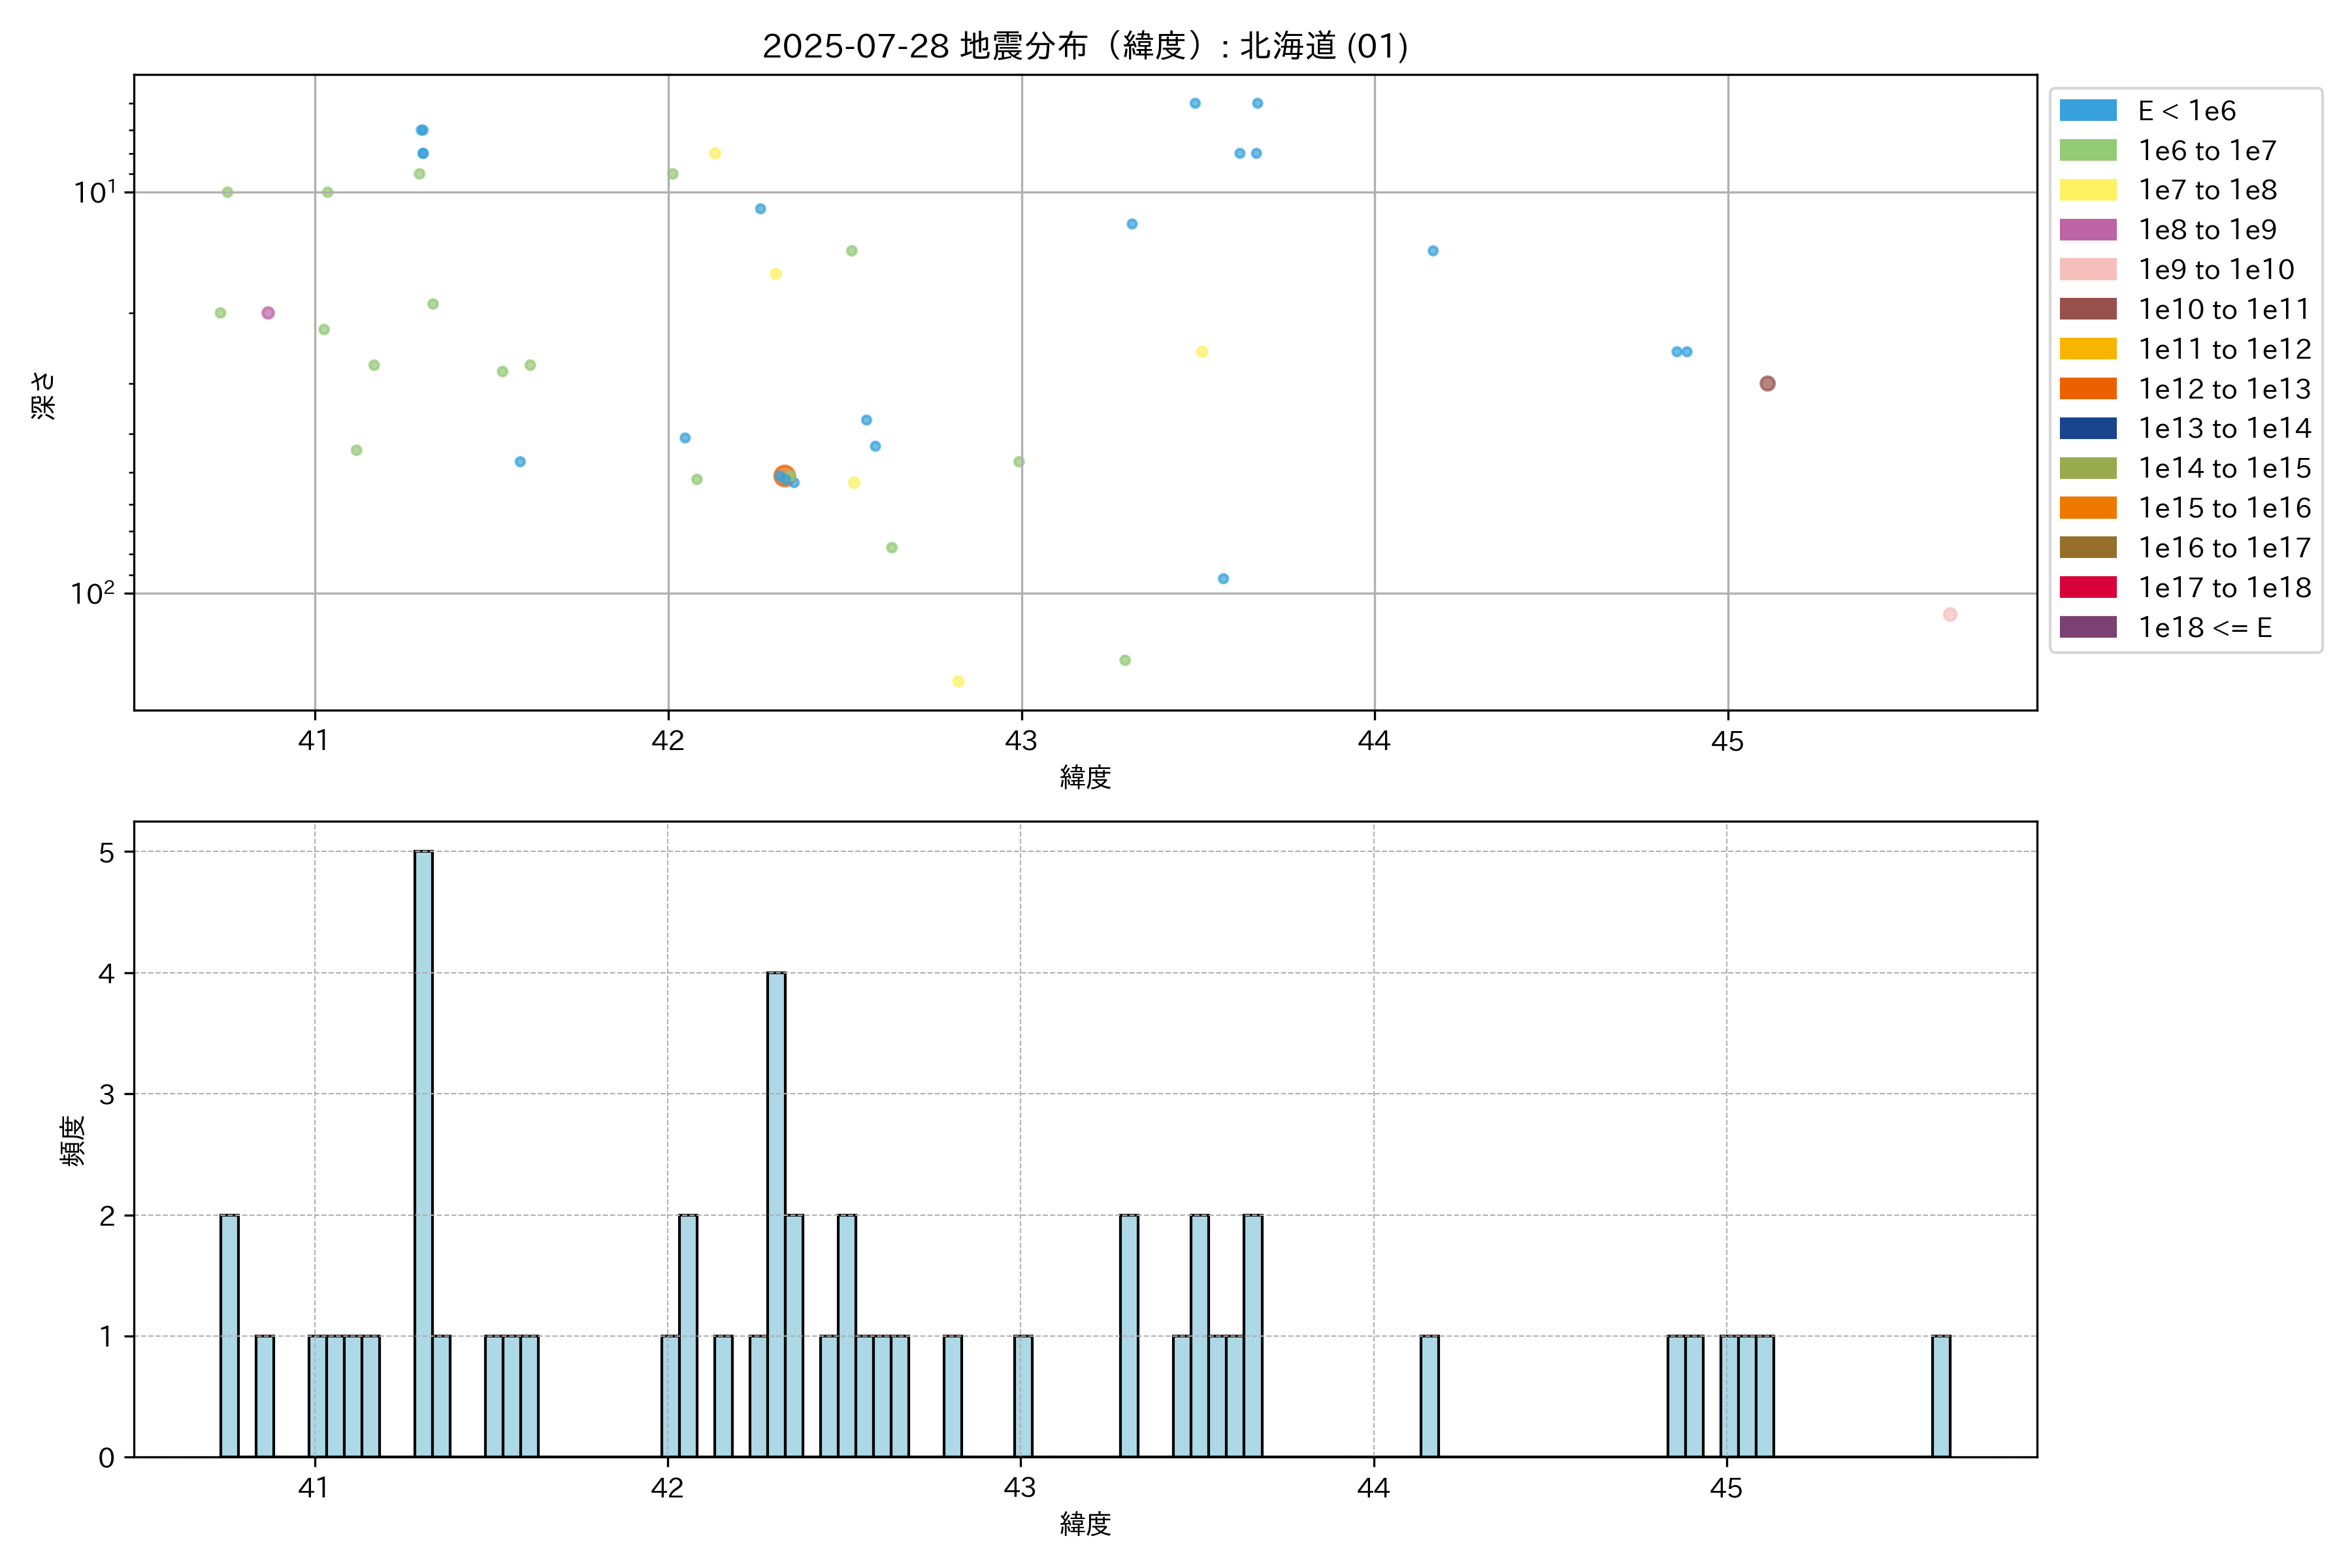Click the tallest histogram bar with frequency 5
The width and height of the screenshot is (2352, 1568).
click(x=423, y=1154)
